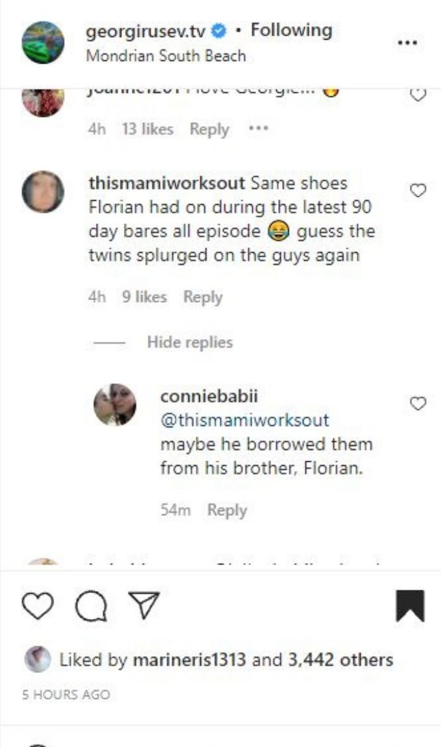View the 9 likes list
Screen dimensions: 441x747
144,297
